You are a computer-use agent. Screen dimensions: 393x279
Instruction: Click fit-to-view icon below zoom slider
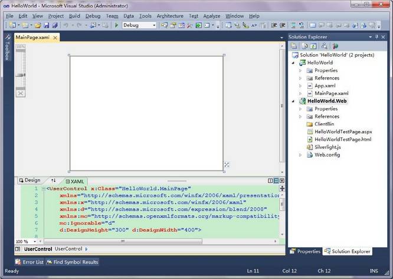(21, 93)
